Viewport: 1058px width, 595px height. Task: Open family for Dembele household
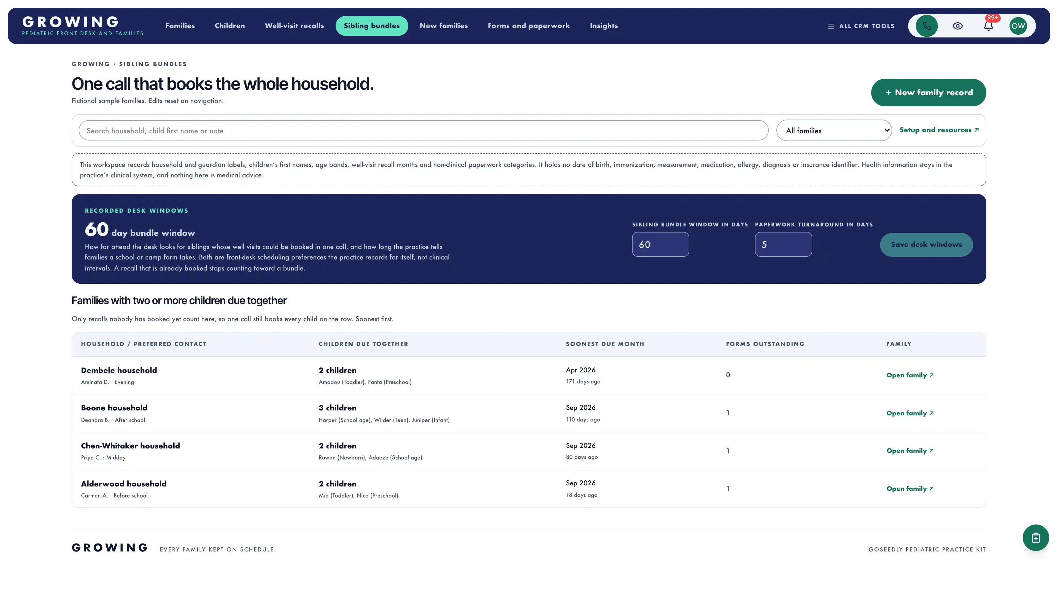910,375
